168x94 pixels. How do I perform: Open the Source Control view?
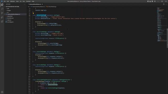tap(2, 13)
